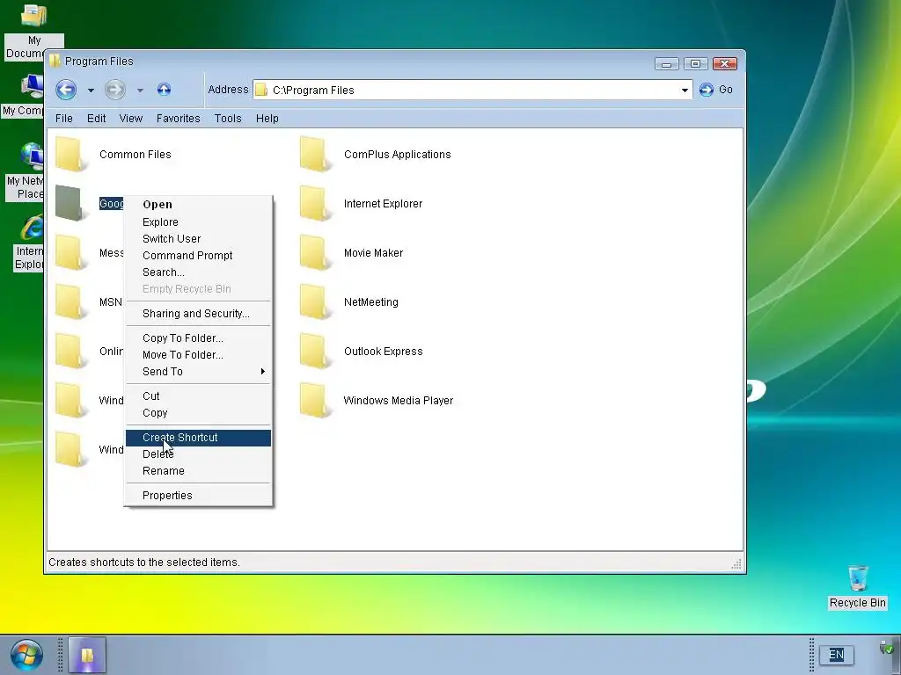Open the File menu
The image size is (901, 675).
(x=63, y=119)
